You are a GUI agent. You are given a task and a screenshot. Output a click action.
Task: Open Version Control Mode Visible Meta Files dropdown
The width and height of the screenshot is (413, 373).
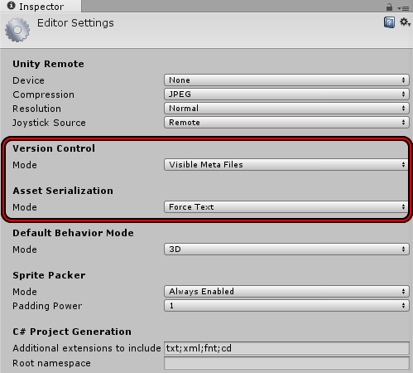point(286,165)
